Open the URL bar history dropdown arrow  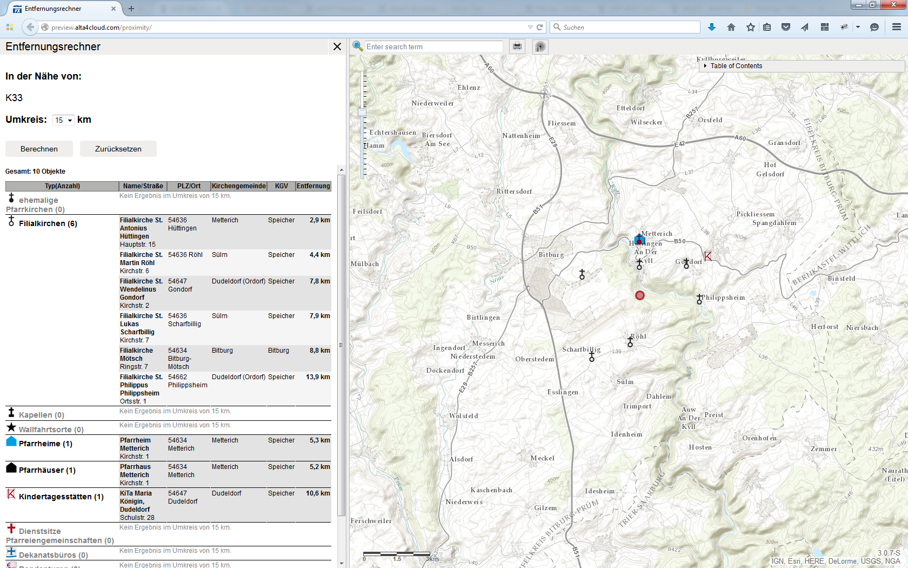[x=530, y=27]
